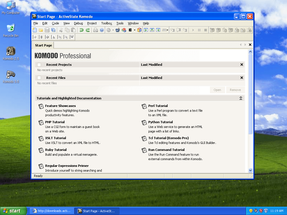Screen dimensions: 287x215
Task: Click the green Undo arrow
Action: pyautogui.click(x=82, y=30)
